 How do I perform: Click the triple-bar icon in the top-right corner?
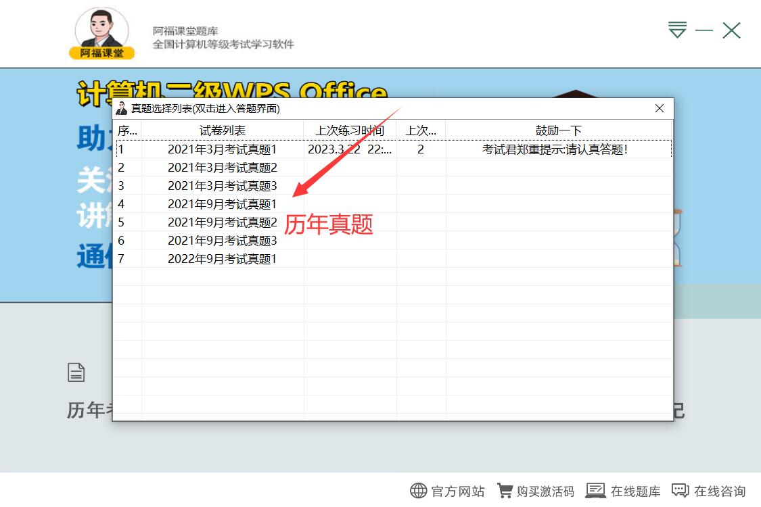[676, 30]
